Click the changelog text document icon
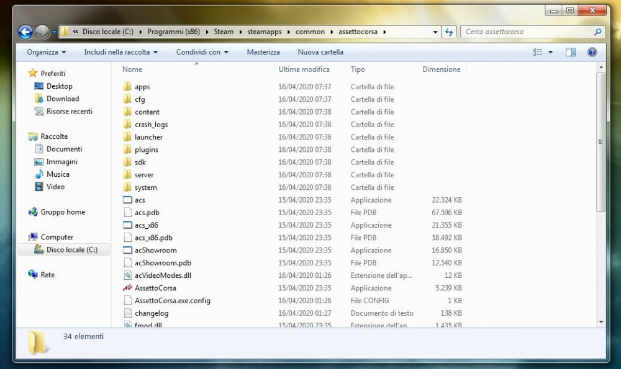Viewport: 621px width, 369px height. pos(127,313)
